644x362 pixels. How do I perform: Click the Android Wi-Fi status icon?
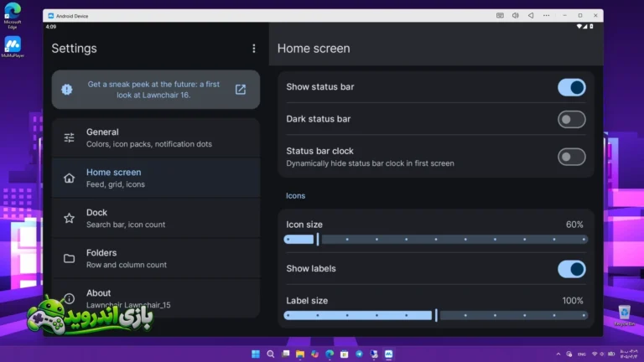click(x=579, y=27)
